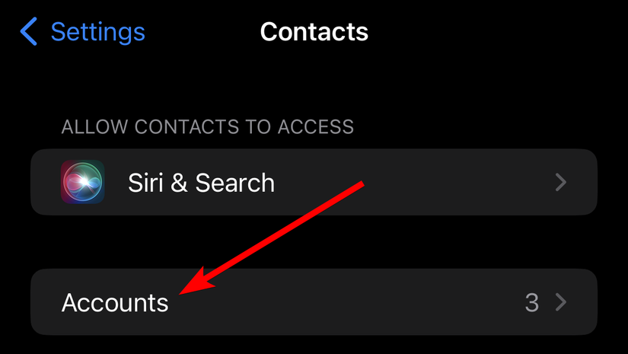Click the tail of the red arrow
628x354 pixels.
point(361,183)
